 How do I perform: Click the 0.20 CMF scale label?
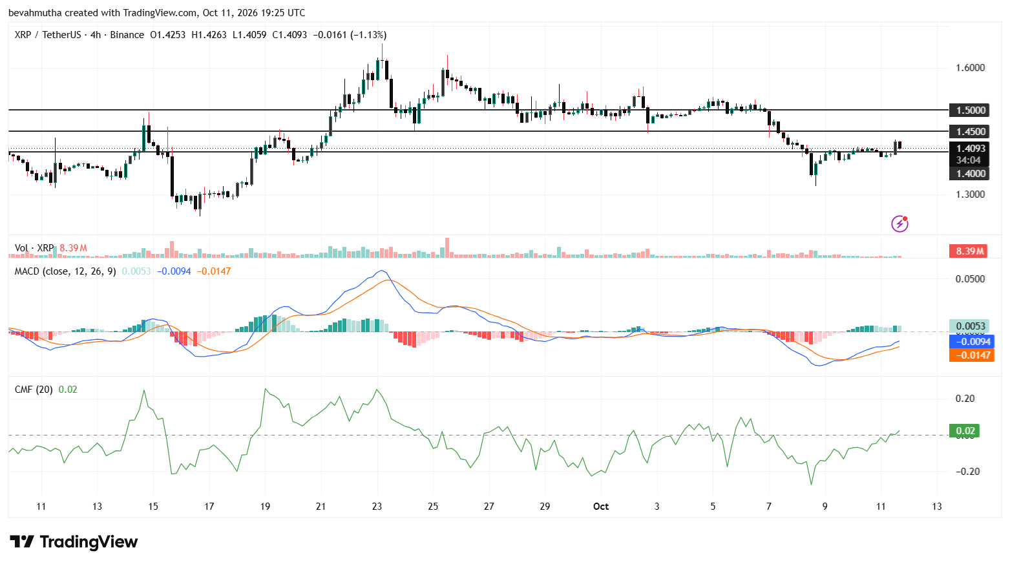pyautogui.click(x=965, y=399)
